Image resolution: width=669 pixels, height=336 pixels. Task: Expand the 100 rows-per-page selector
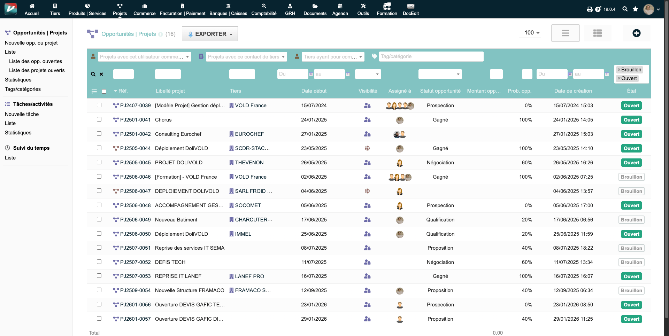point(532,33)
